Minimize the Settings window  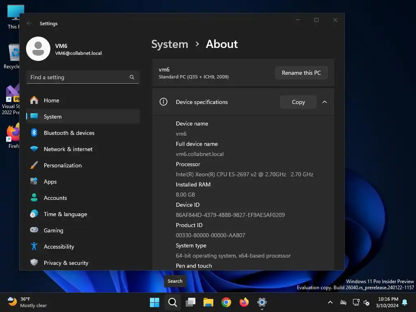click(298, 20)
